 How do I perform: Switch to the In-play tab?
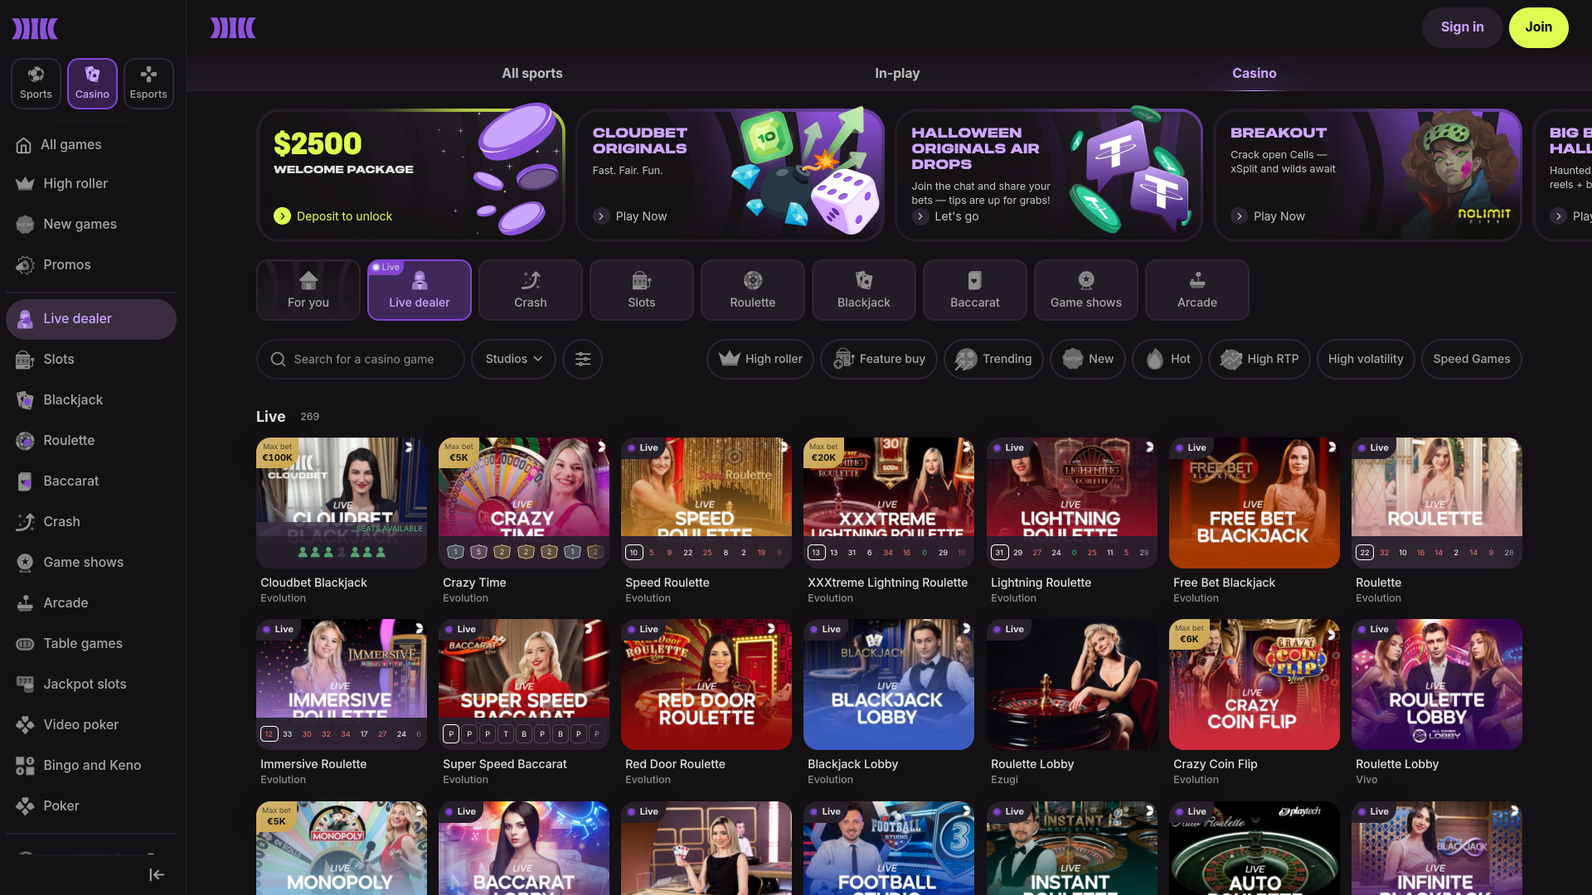[896, 73]
